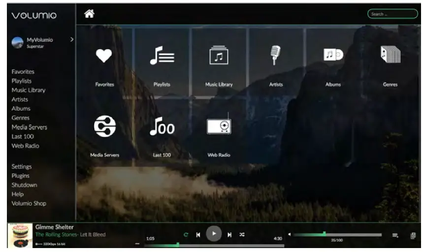Open the Artists microphone tile
This screenshot has height=252, width=423.
click(275, 55)
